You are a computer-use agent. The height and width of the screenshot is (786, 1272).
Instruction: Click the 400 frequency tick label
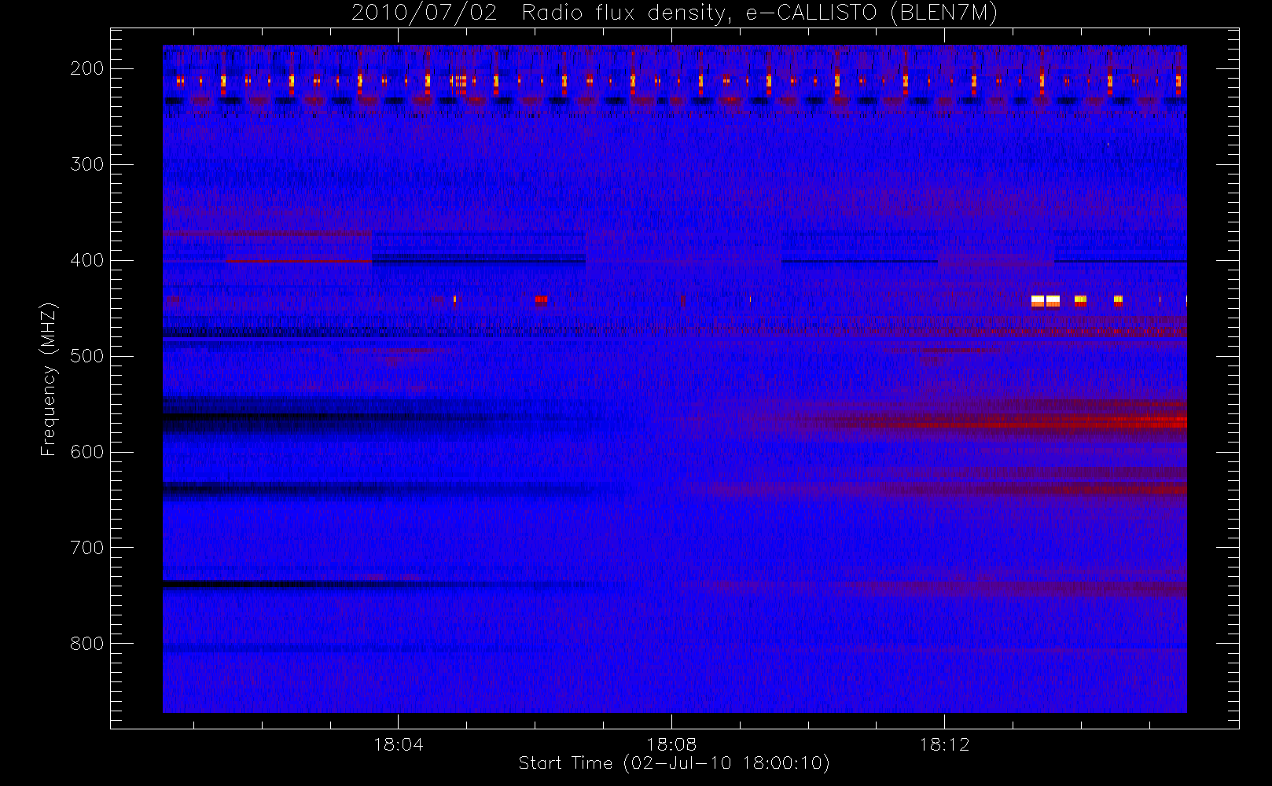[x=86, y=260]
